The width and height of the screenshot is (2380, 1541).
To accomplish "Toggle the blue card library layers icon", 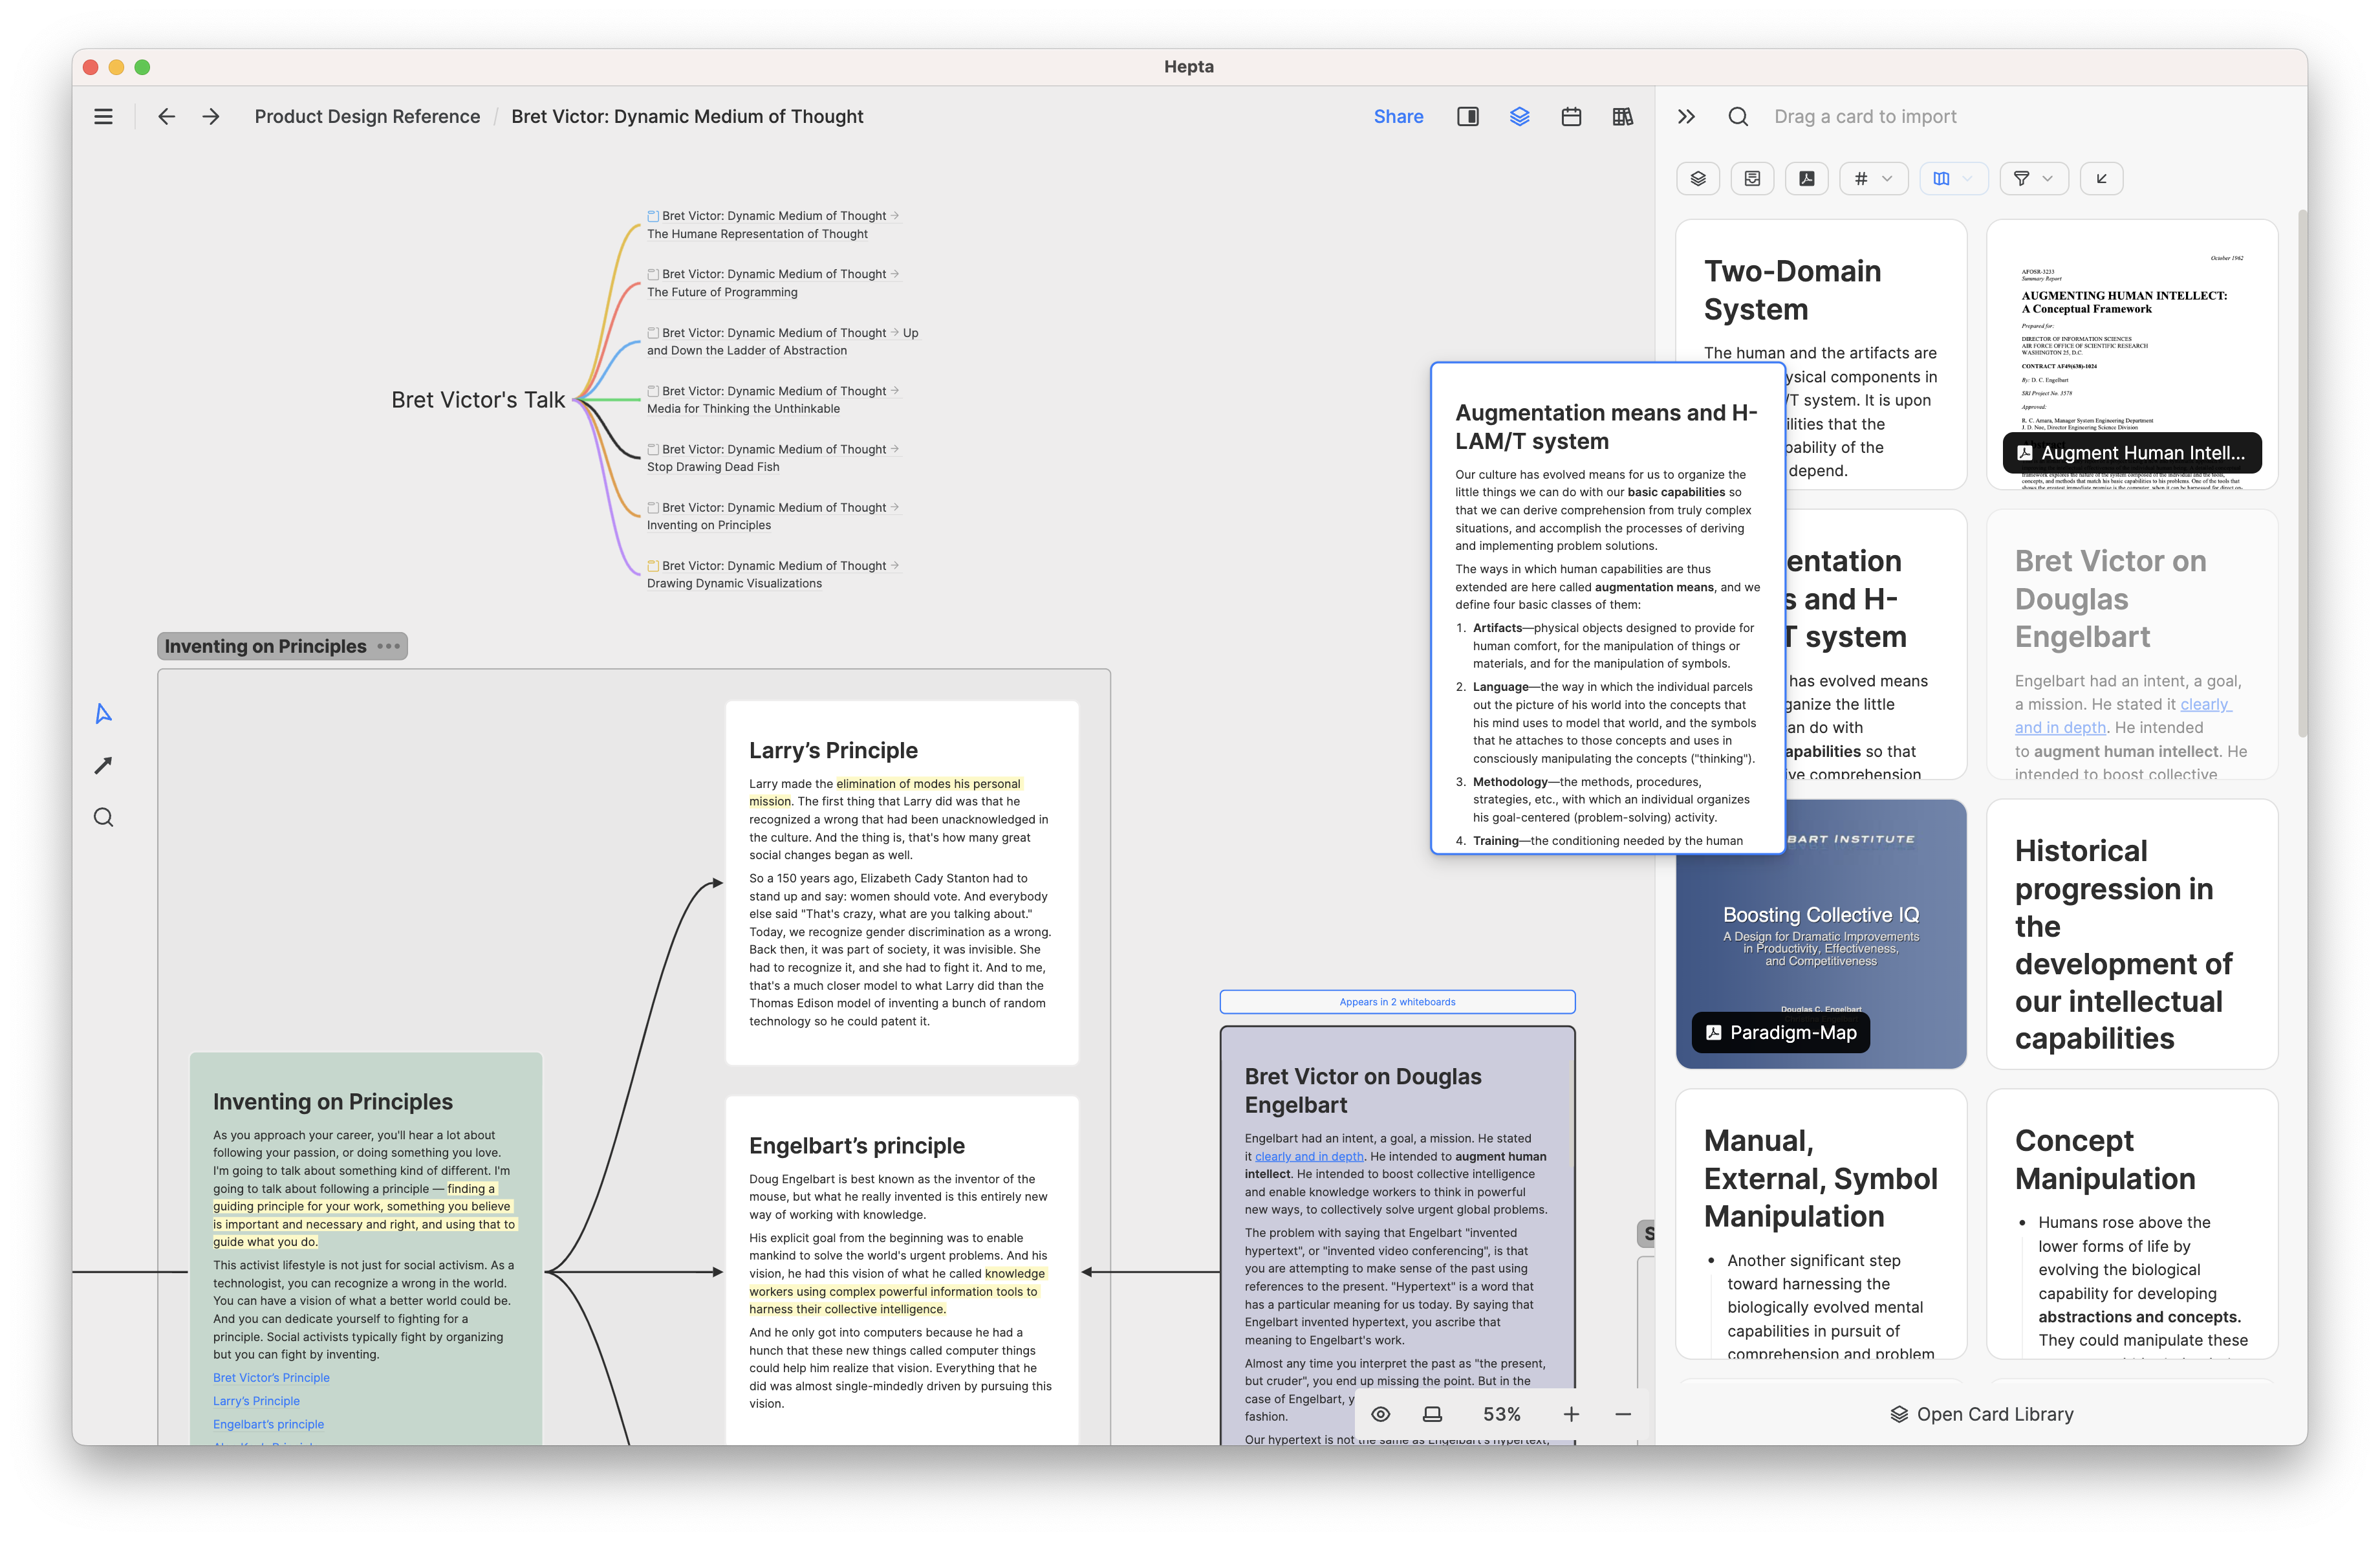I will 1519,117.
